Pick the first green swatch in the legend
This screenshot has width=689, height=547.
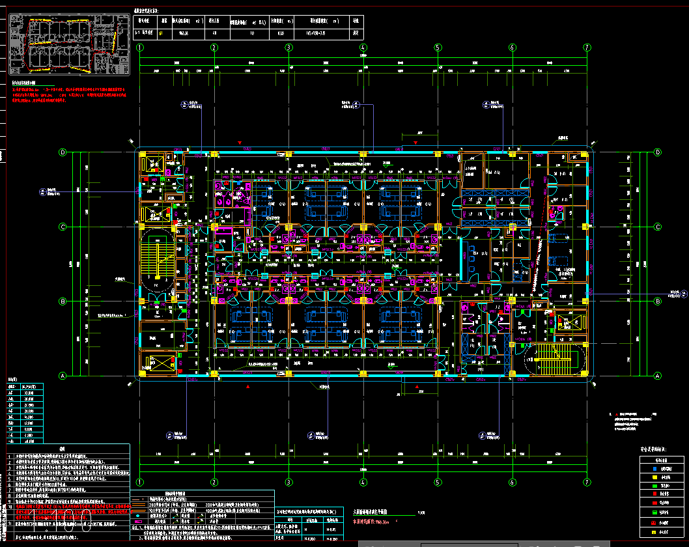point(655,486)
